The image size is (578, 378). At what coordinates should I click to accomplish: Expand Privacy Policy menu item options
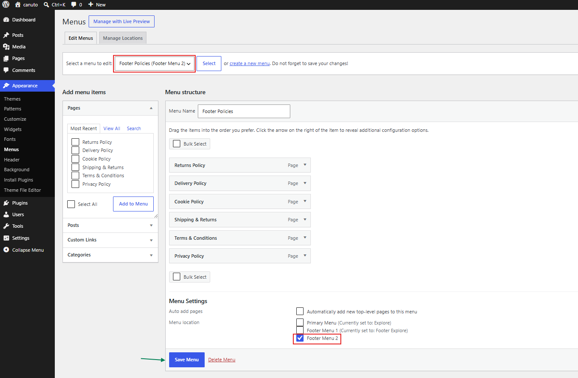pyautogui.click(x=305, y=256)
